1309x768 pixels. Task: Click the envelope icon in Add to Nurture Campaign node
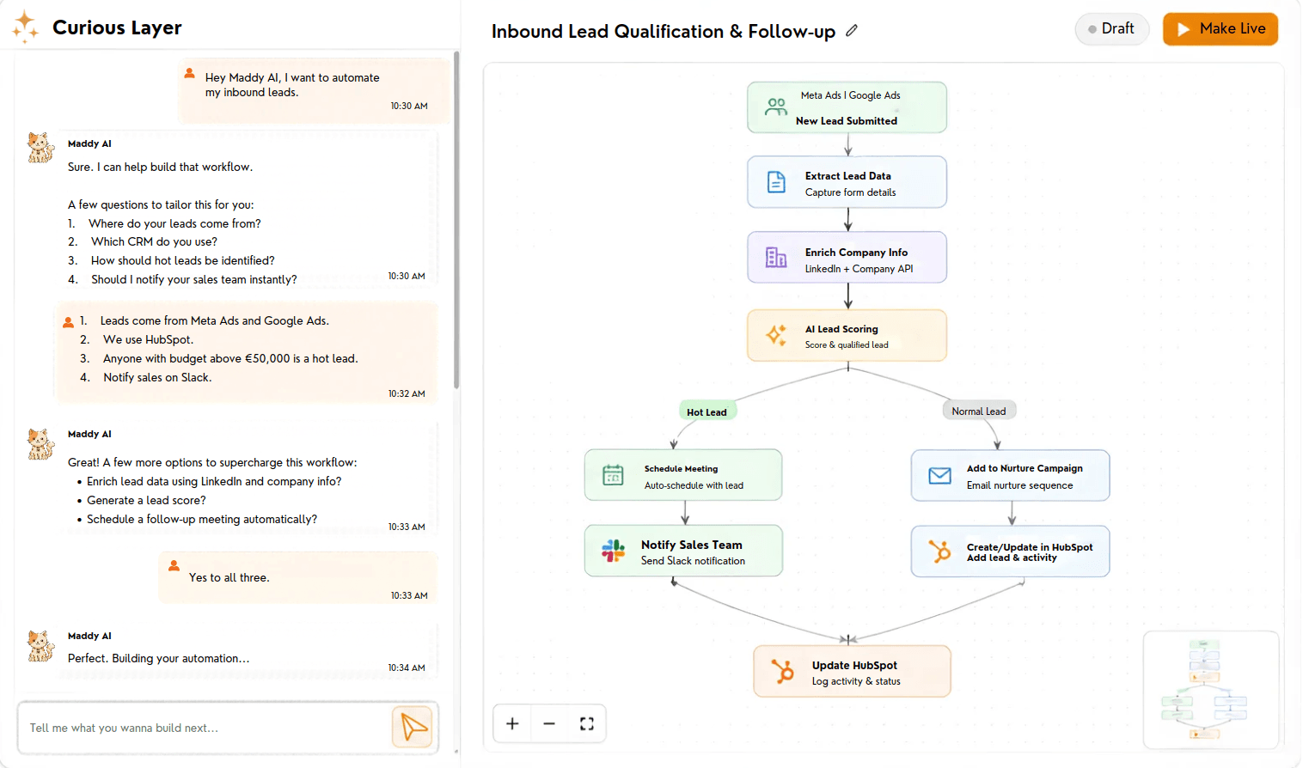[x=939, y=475]
